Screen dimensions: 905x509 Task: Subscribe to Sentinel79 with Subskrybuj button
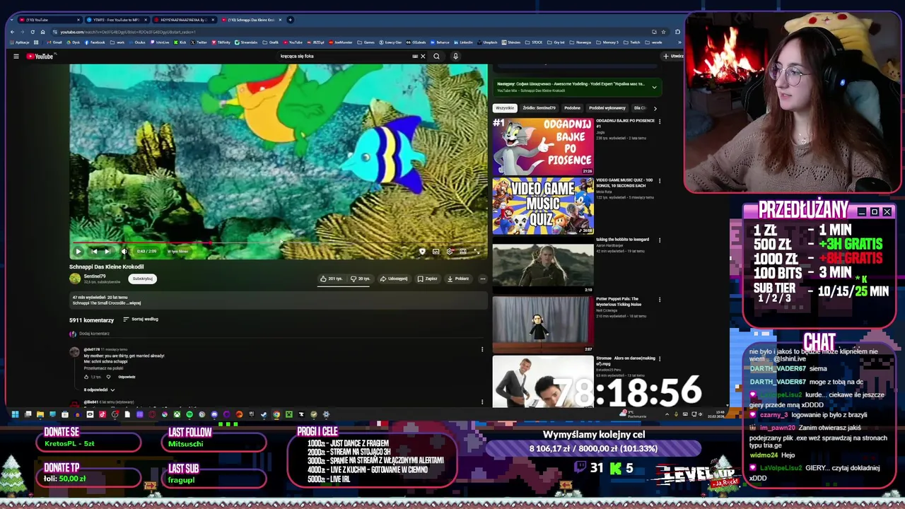tap(142, 279)
